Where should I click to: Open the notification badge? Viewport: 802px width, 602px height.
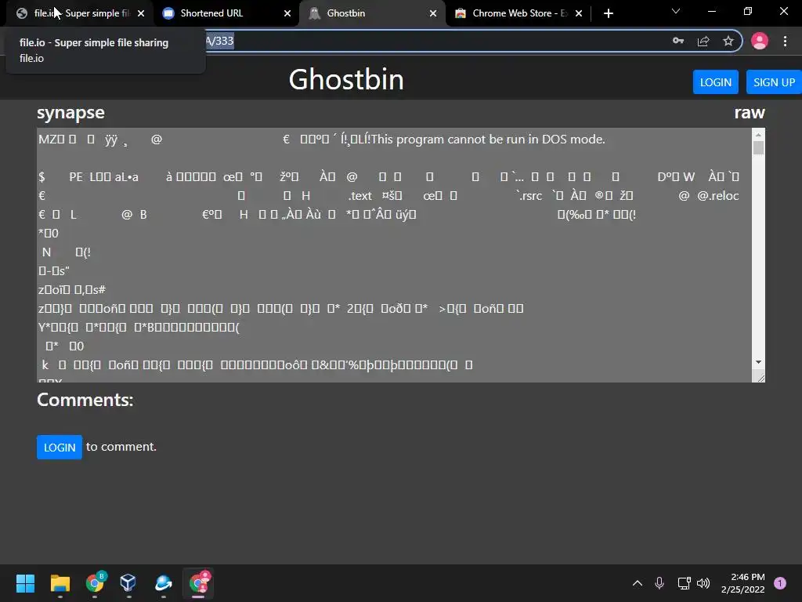(780, 583)
